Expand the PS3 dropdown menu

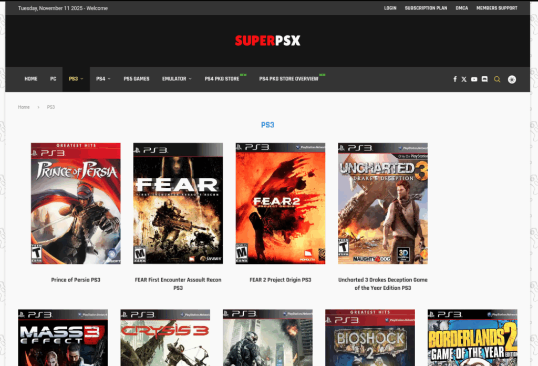tap(76, 79)
